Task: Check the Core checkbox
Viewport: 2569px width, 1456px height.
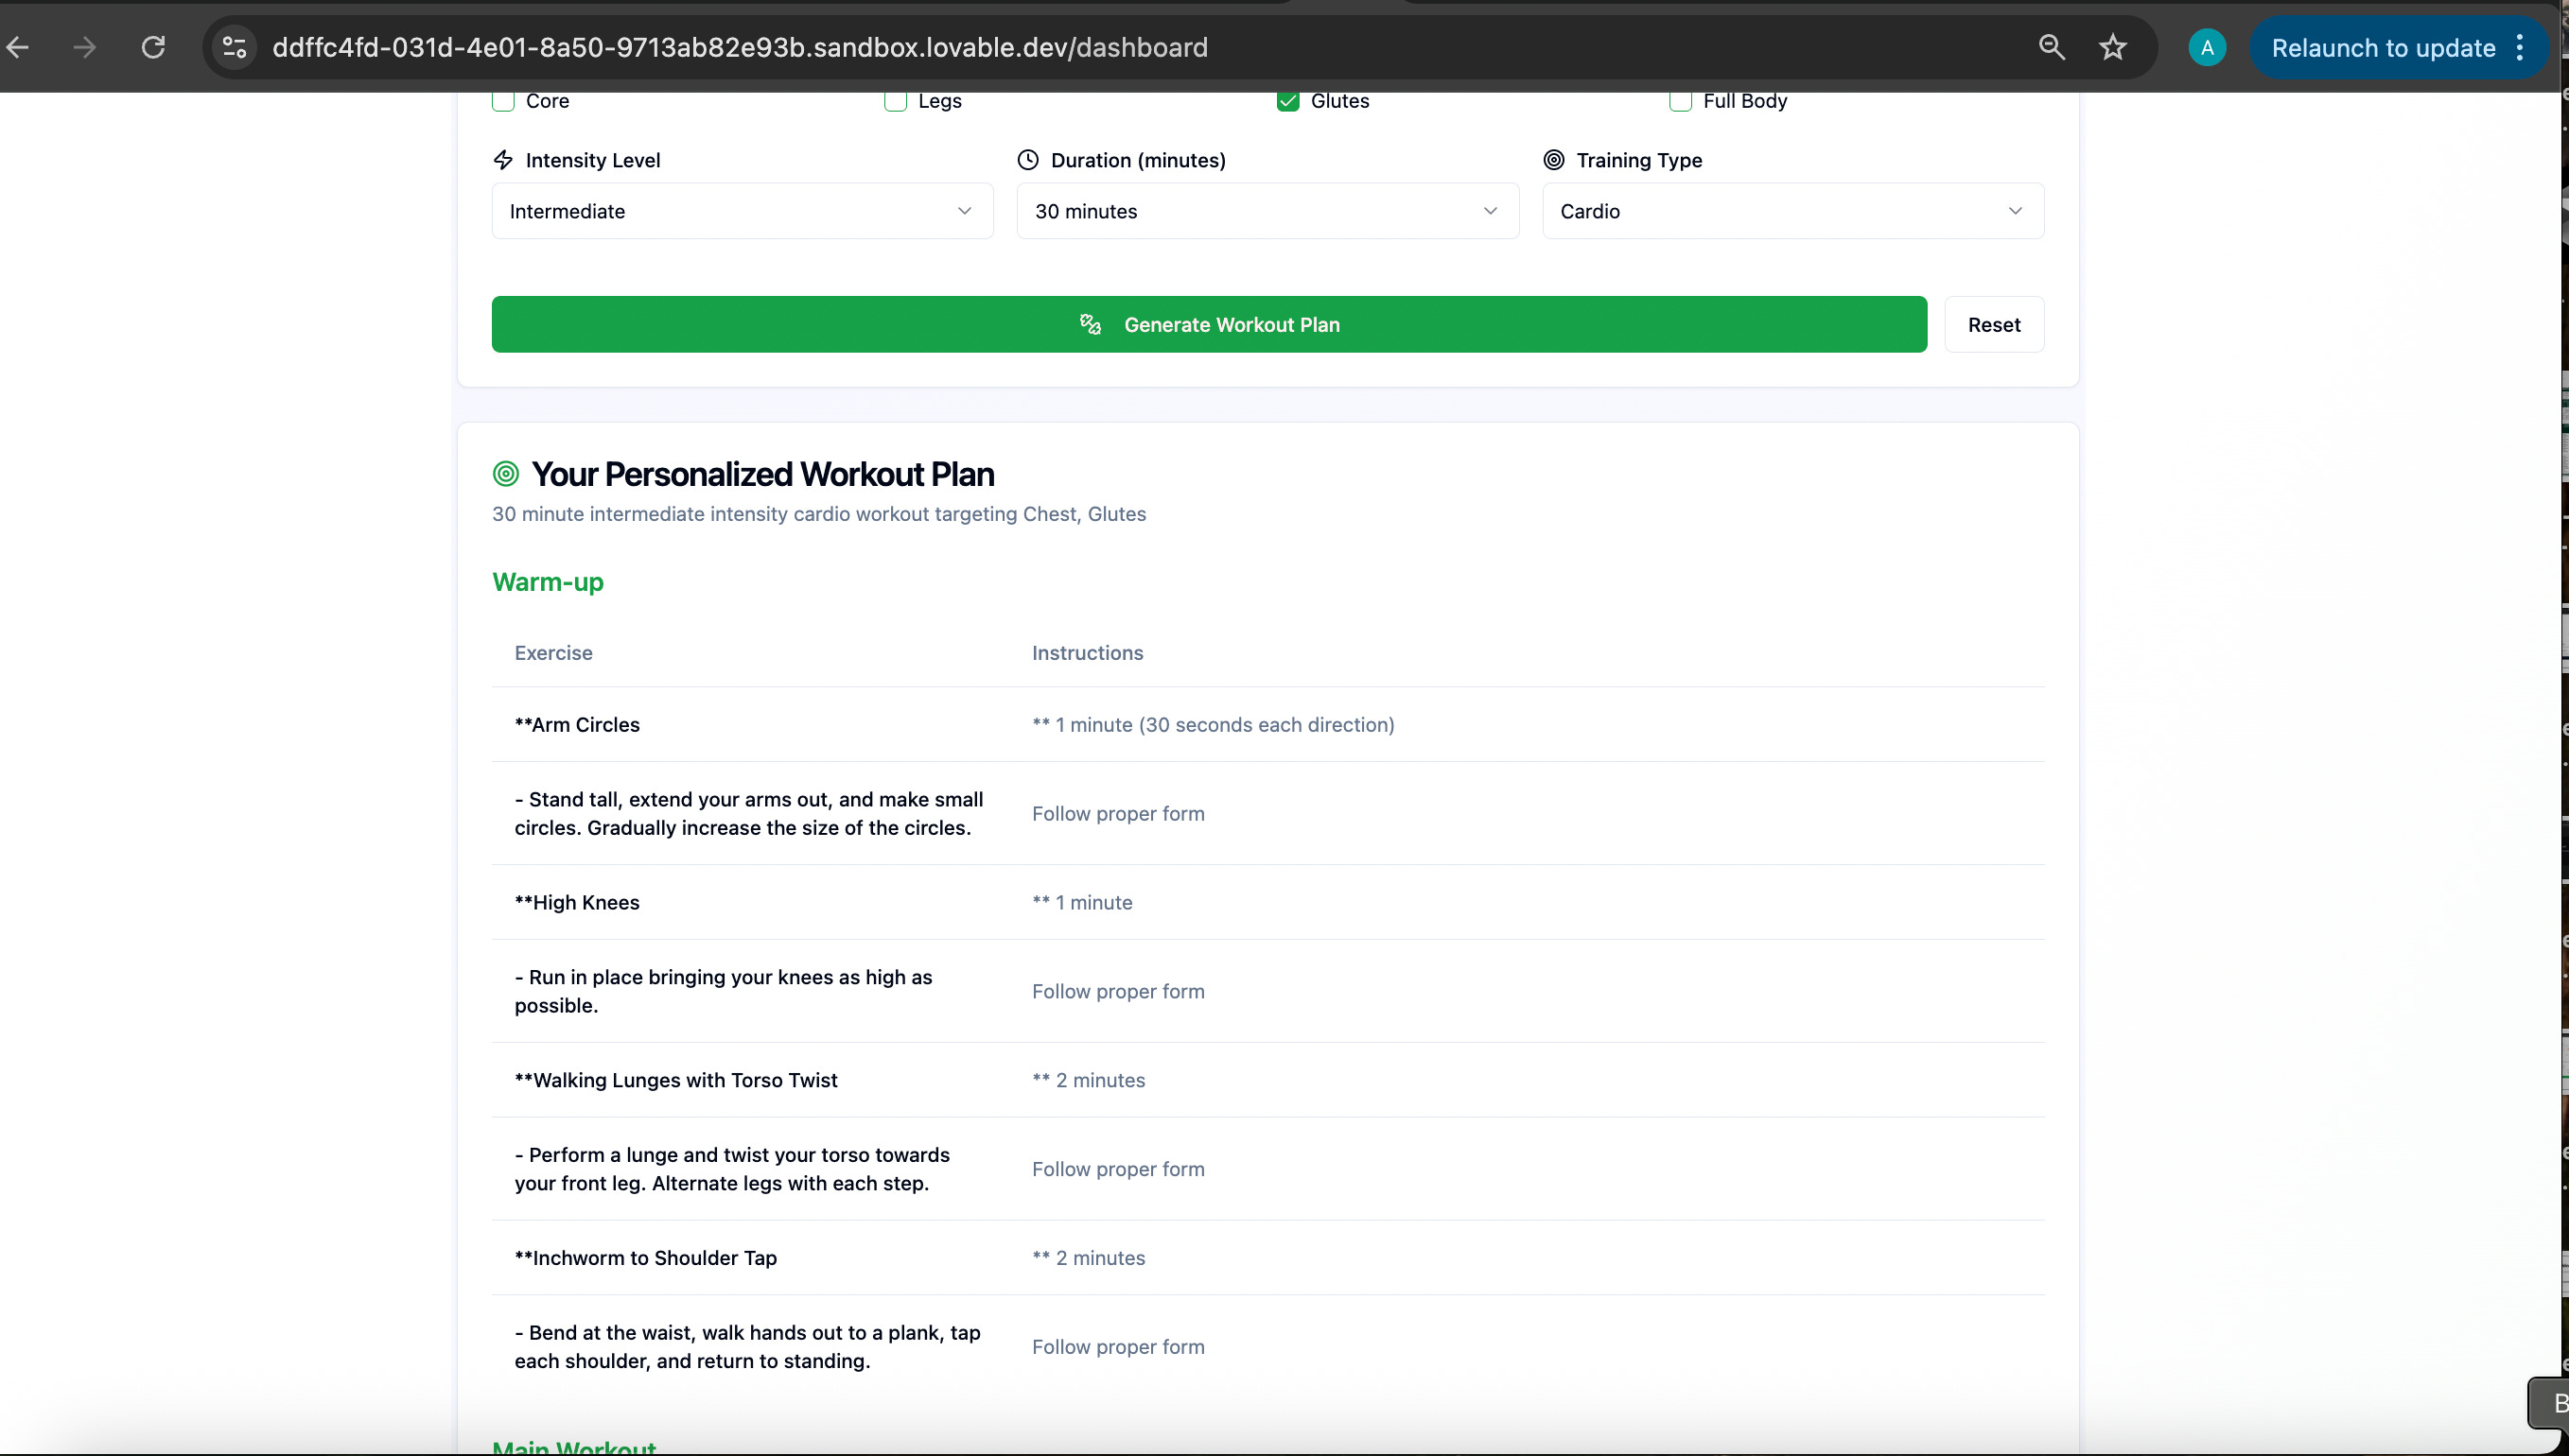Action: coord(503,101)
